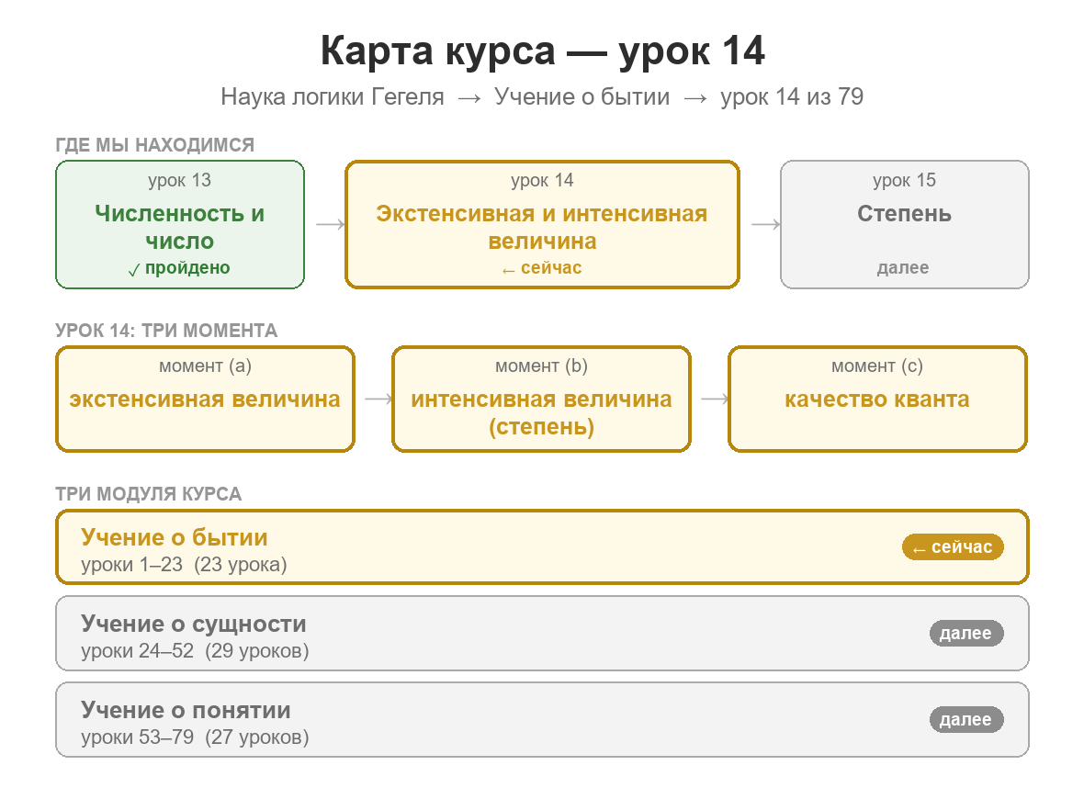Click the далее label in lesson 15 card
The width and height of the screenshot is (1084, 799).
pyautogui.click(x=903, y=268)
